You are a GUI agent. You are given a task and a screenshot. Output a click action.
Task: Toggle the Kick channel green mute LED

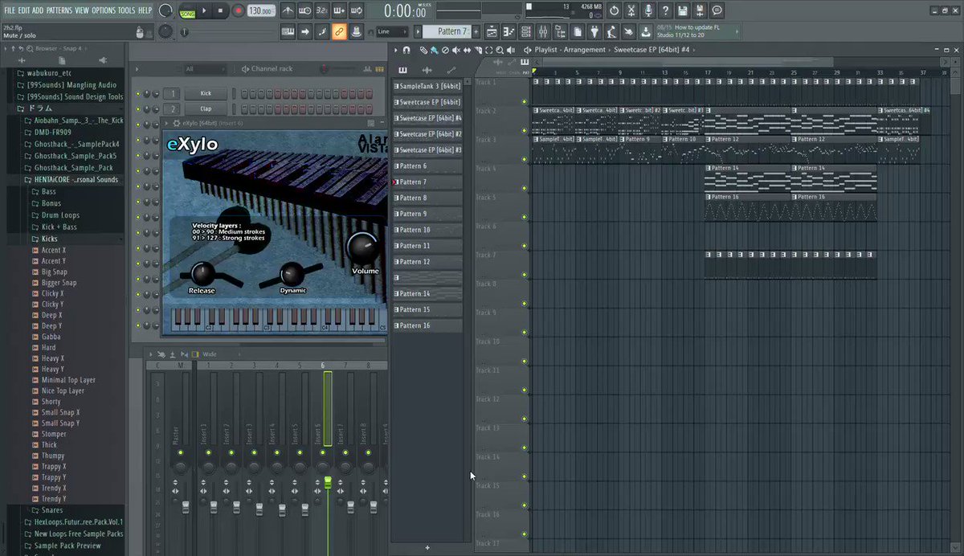click(x=138, y=94)
